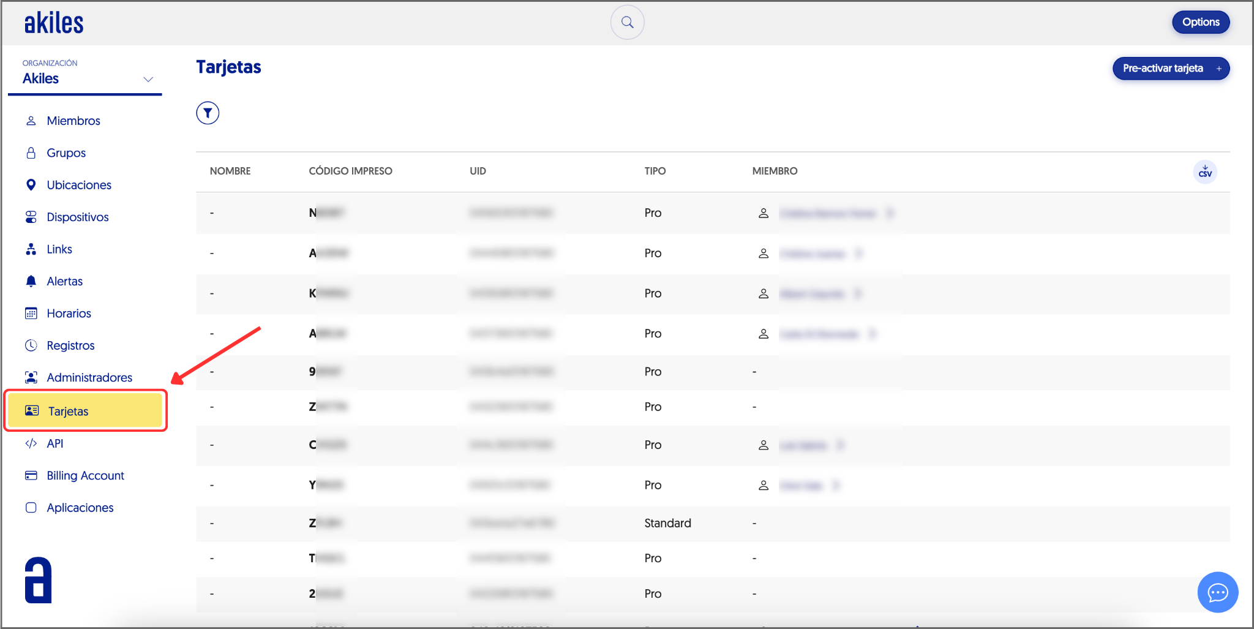Viewport: 1254px width, 629px height.
Task: Click the Akiles logo in header
Action: tap(54, 23)
